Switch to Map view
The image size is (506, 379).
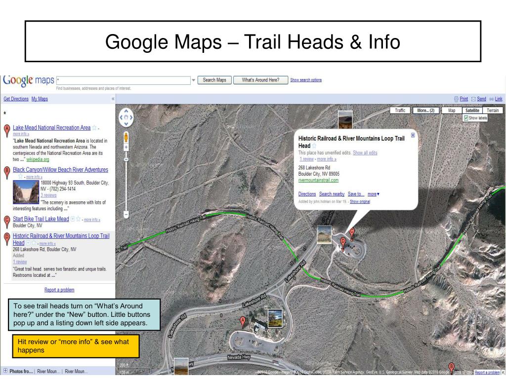pyautogui.click(x=452, y=110)
